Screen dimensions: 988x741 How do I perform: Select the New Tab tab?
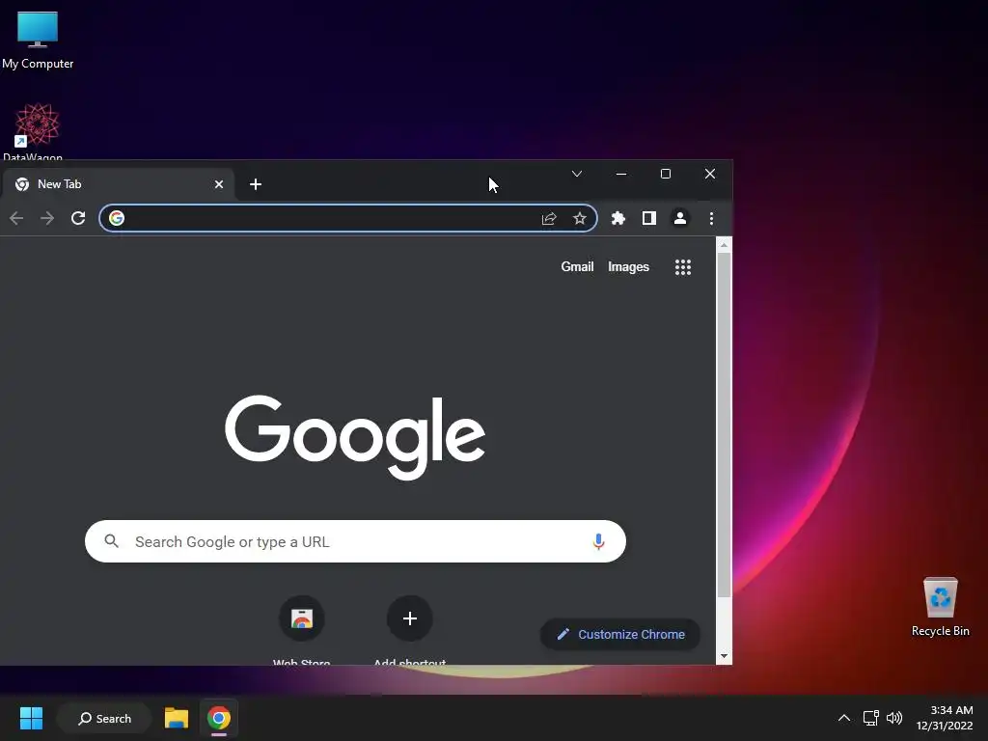tap(117, 184)
